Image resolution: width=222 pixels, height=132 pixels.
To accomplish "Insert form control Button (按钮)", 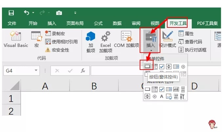I will 147,67.
